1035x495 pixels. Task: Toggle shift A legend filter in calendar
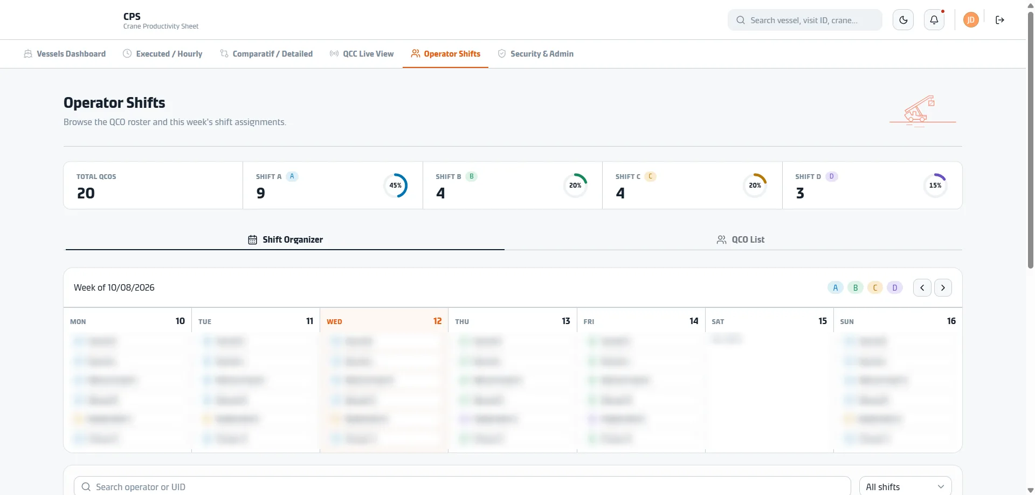[x=836, y=287]
